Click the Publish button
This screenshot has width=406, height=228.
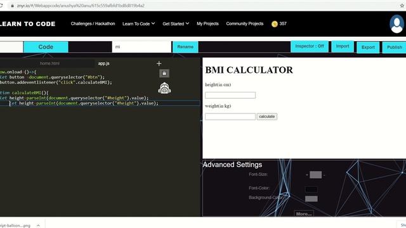pyautogui.click(x=395, y=47)
